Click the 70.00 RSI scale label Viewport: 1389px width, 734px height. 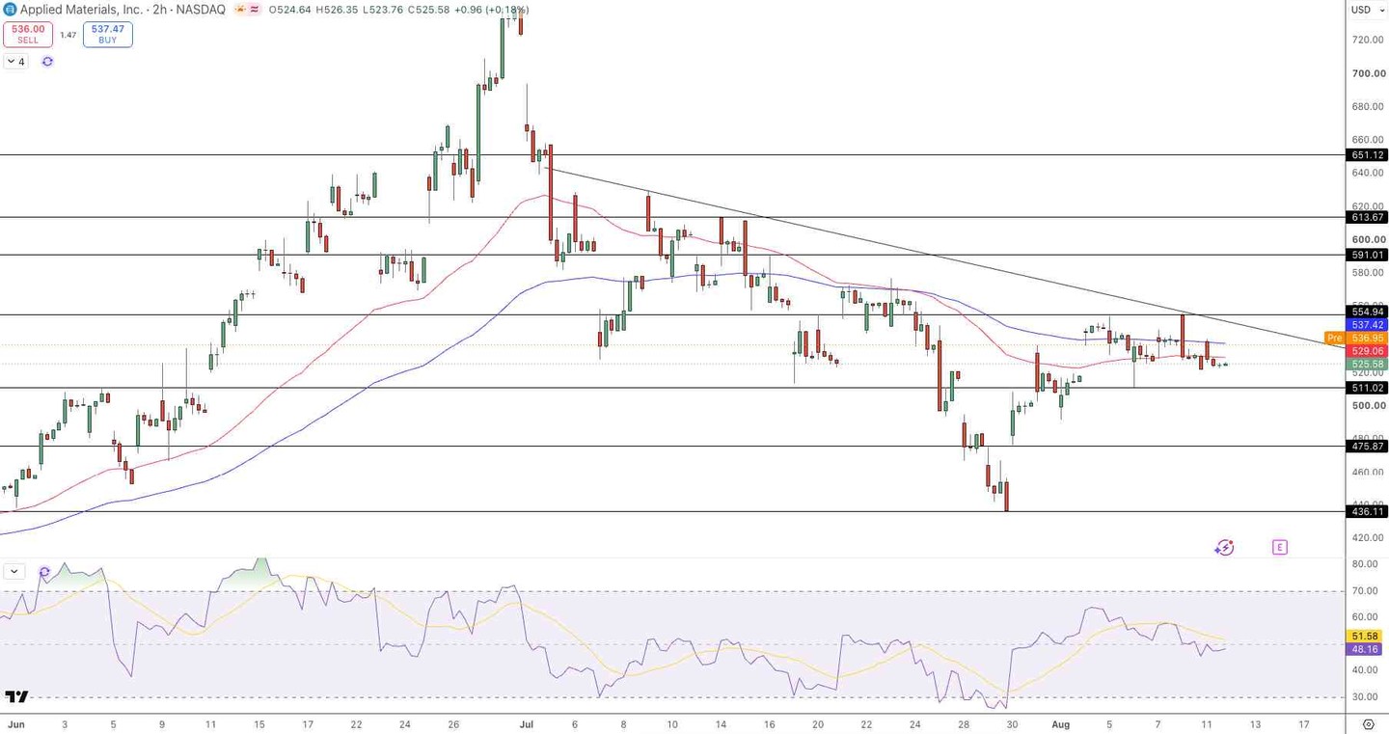(x=1365, y=591)
